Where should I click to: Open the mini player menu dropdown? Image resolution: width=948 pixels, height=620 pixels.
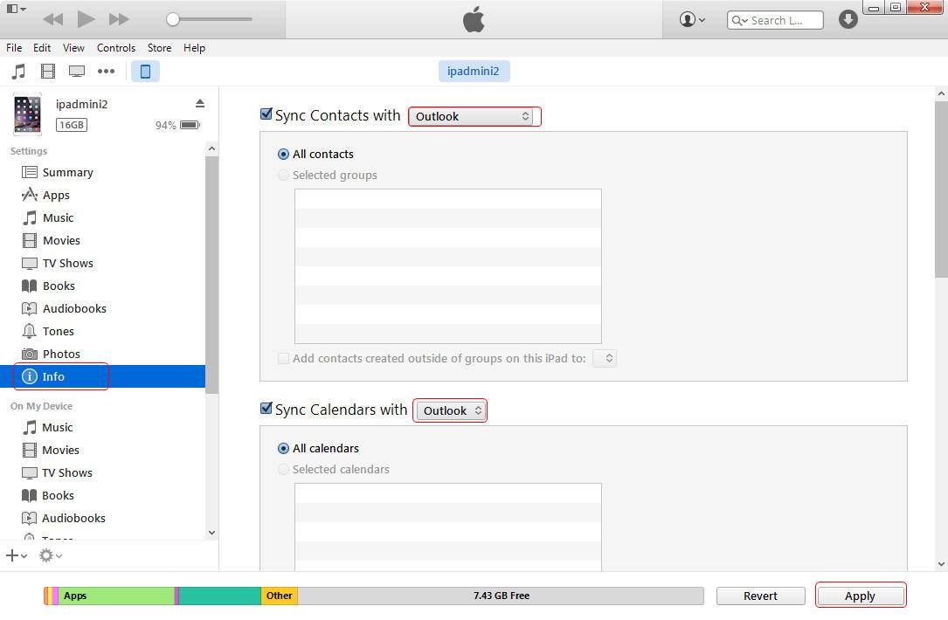(16, 9)
